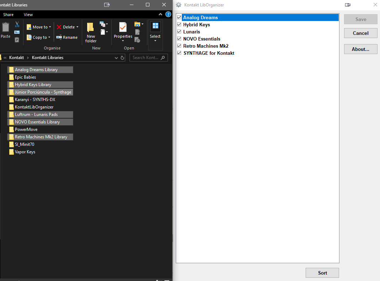Minimize the Kontakt Libraries Explorer window
Screen dimensions: 380x281
132,5
